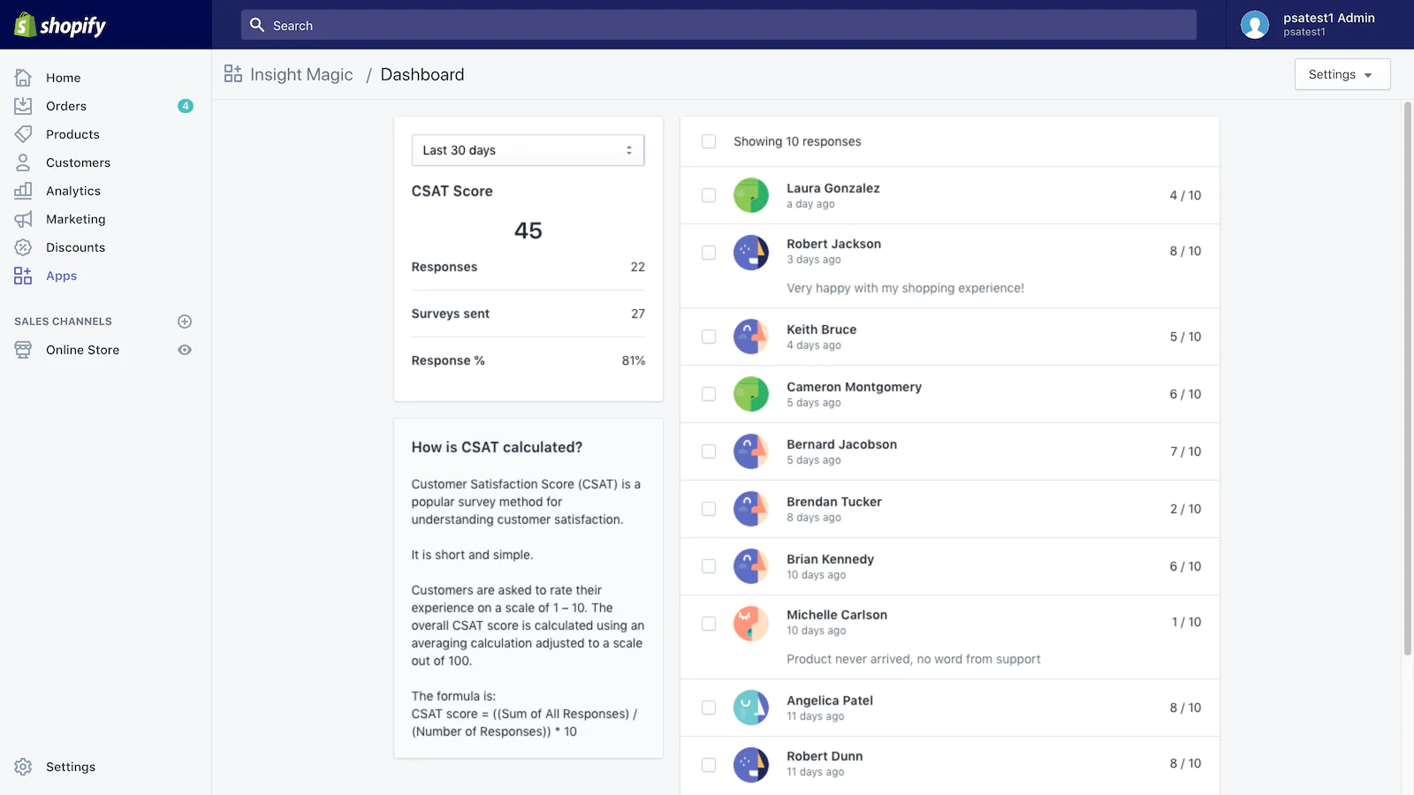Go to Customers in the sidebar
The width and height of the screenshot is (1414, 795).
[78, 163]
